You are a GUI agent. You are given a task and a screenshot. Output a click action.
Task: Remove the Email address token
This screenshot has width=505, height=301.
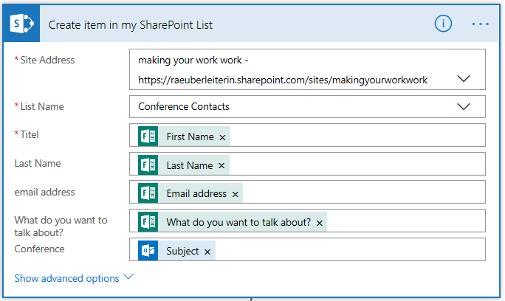click(236, 194)
